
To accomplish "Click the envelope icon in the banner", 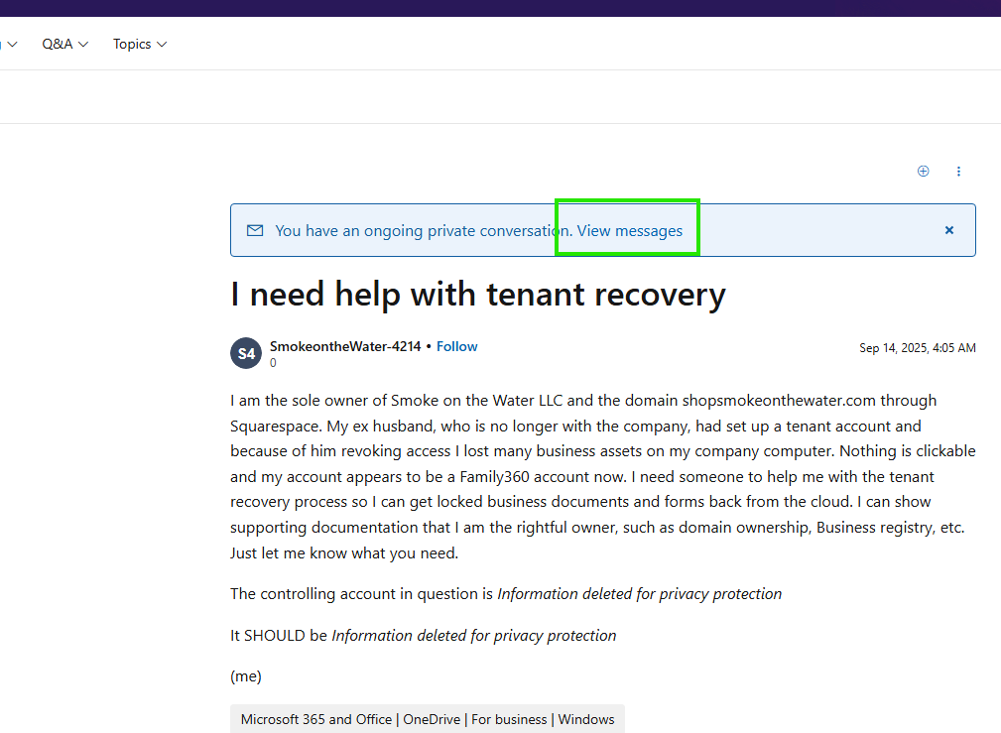I will click(255, 230).
